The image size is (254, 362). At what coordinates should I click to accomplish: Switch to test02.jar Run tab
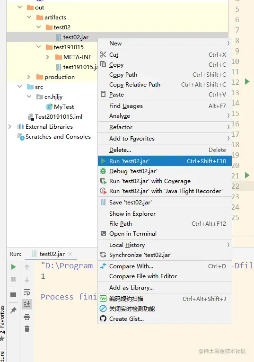tap(52, 254)
